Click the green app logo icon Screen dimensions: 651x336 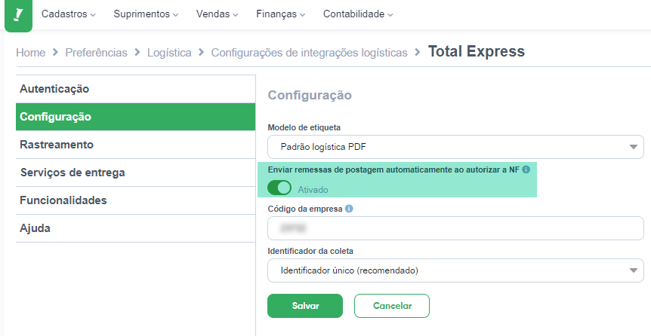(x=18, y=15)
